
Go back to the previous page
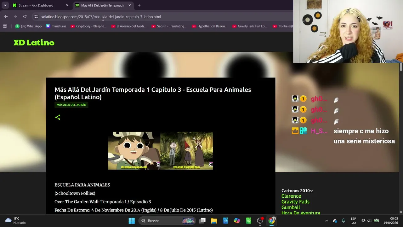pos(6,17)
